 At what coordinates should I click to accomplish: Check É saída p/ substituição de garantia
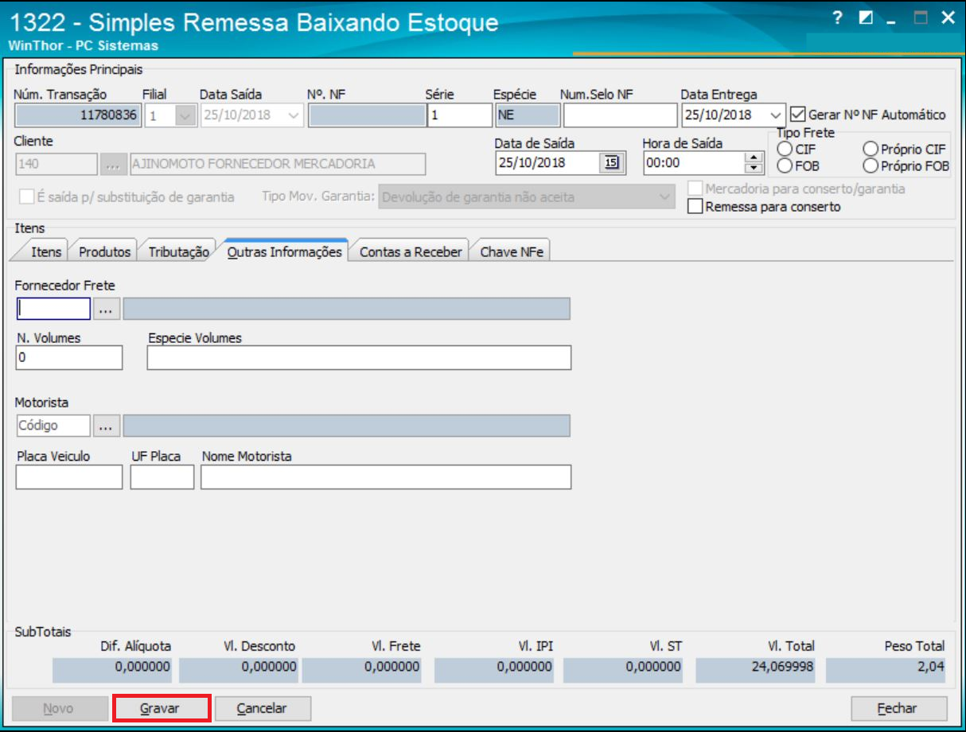click(x=27, y=197)
